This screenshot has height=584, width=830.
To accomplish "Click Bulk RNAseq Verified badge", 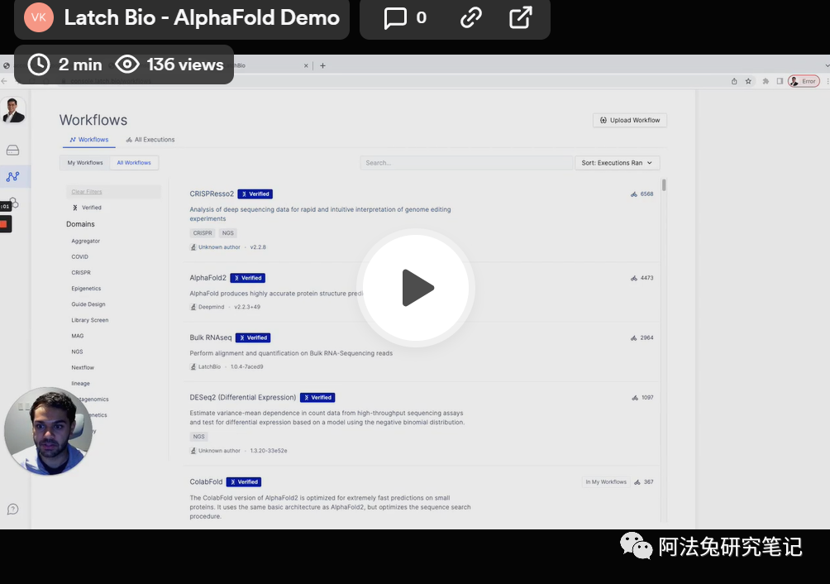I will [253, 337].
